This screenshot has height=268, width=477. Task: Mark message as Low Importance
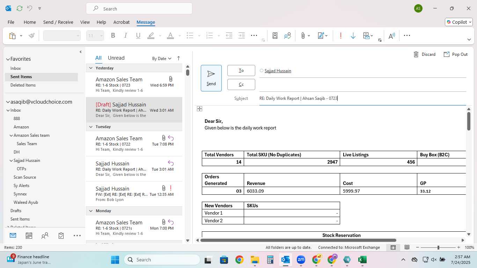[353, 36]
